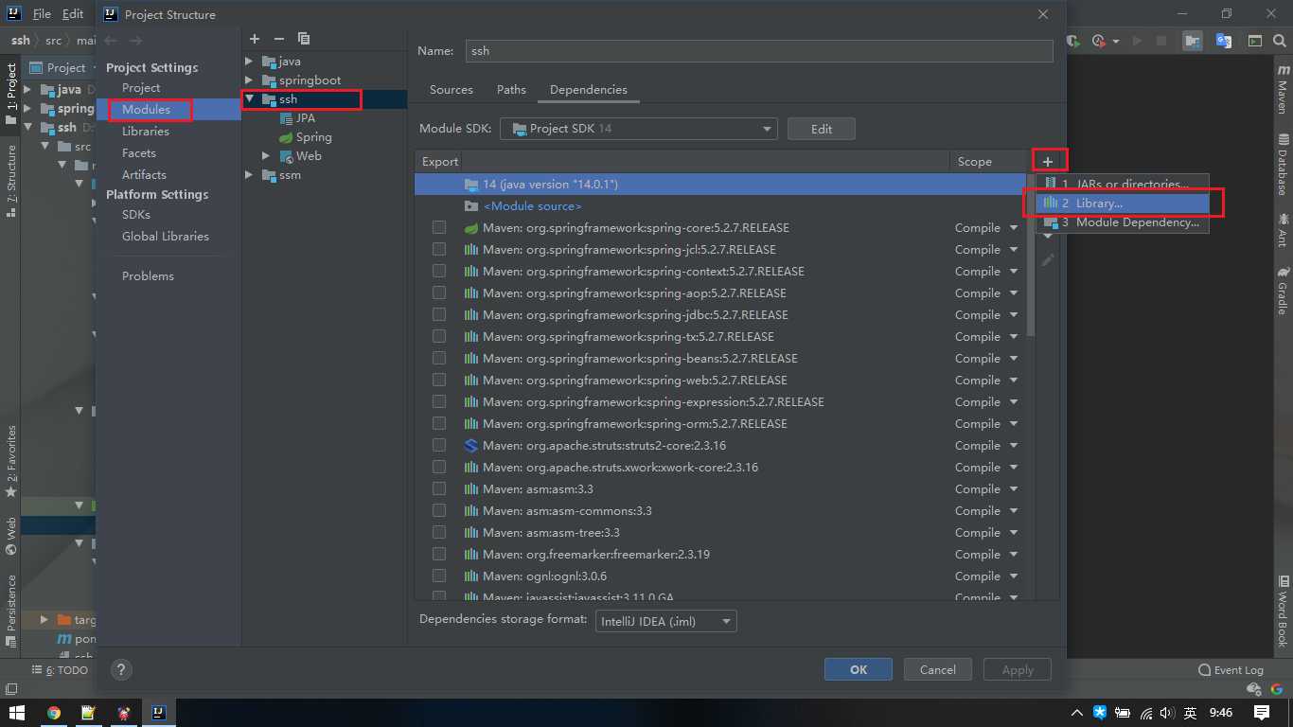Viewport: 1293px width, 727px height.
Task: Select the Dependencies tab
Action: pyautogui.click(x=588, y=89)
